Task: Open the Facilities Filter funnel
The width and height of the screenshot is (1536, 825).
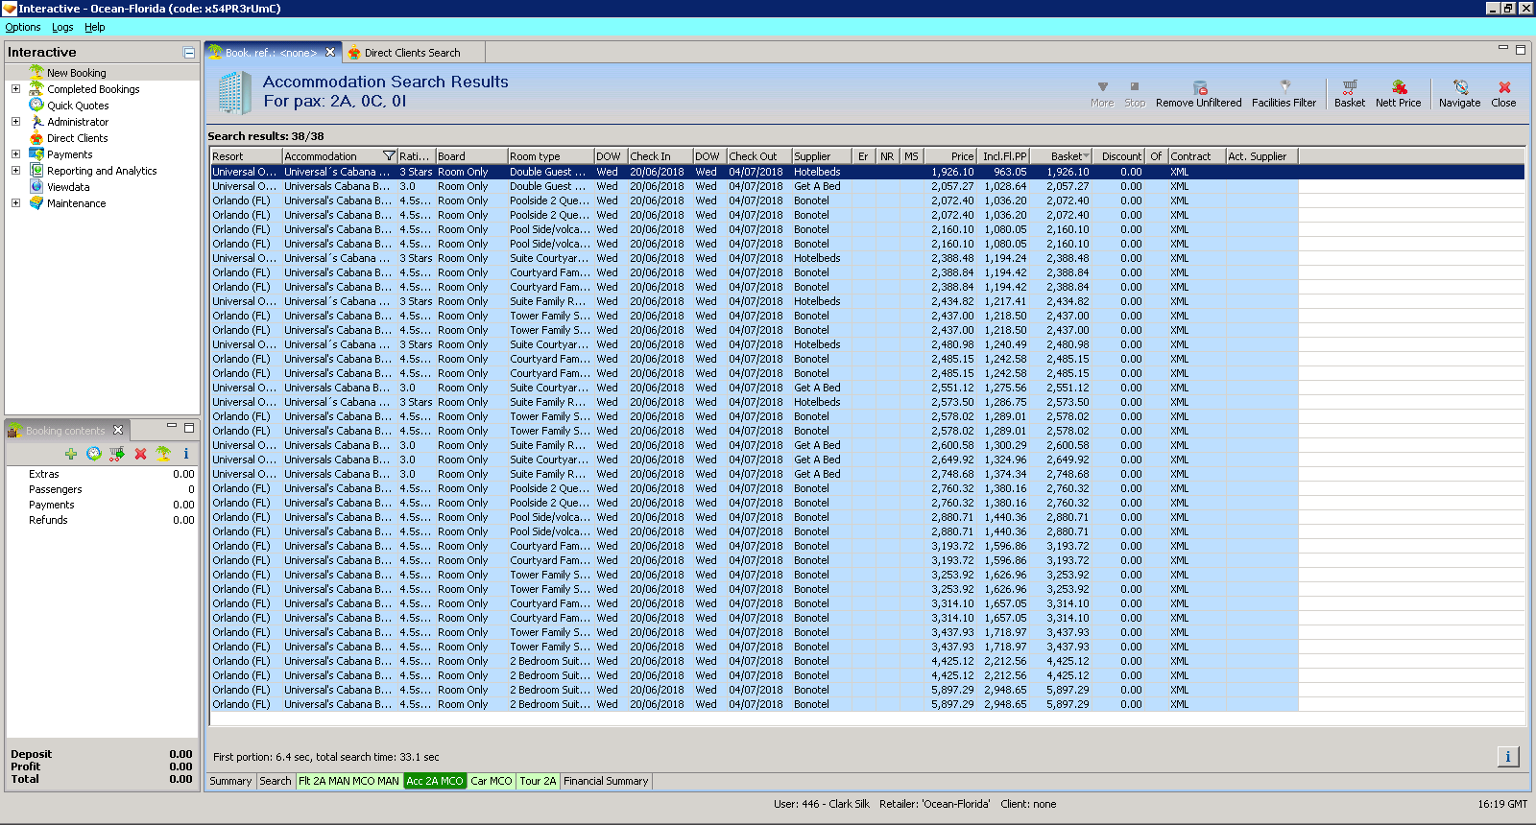Action: [x=1284, y=88]
